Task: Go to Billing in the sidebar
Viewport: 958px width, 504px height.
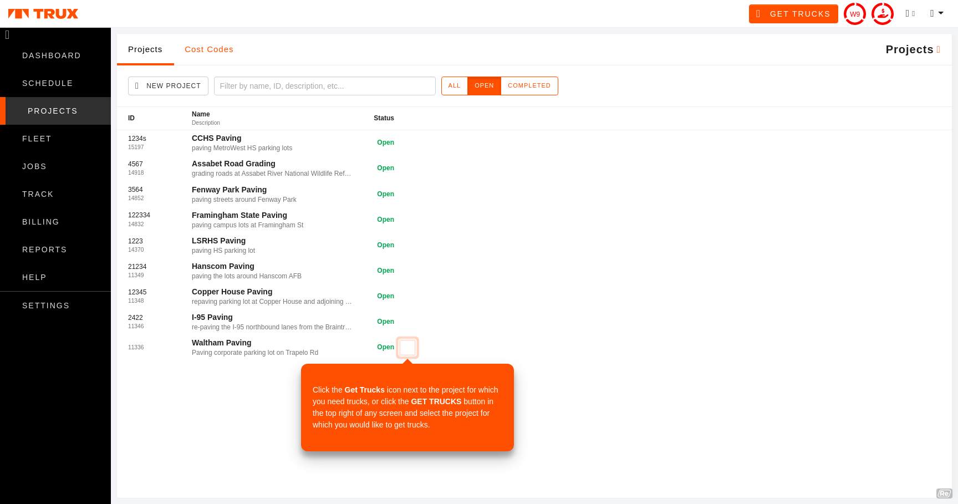Action: [40, 222]
